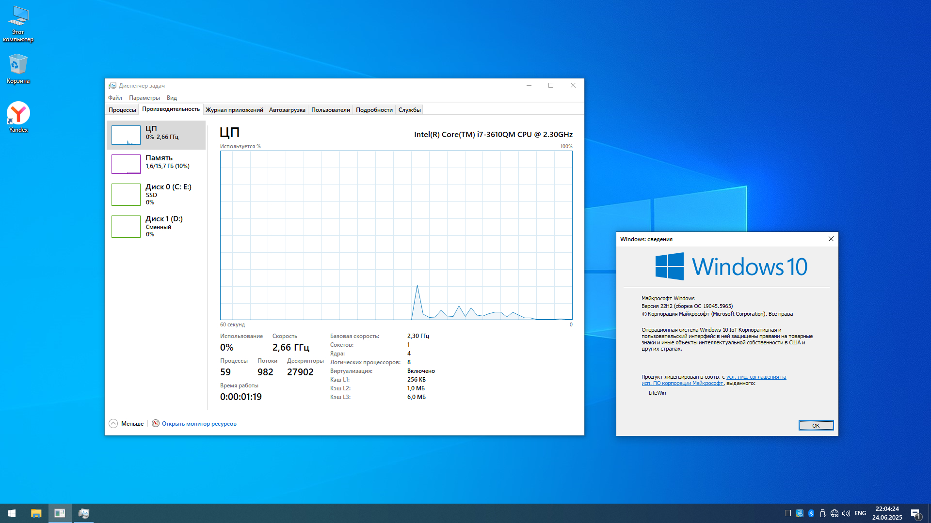The height and width of the screenshot is (523, 931).
Task: Switch to the Автозагрузка tab
Action: 287,110
